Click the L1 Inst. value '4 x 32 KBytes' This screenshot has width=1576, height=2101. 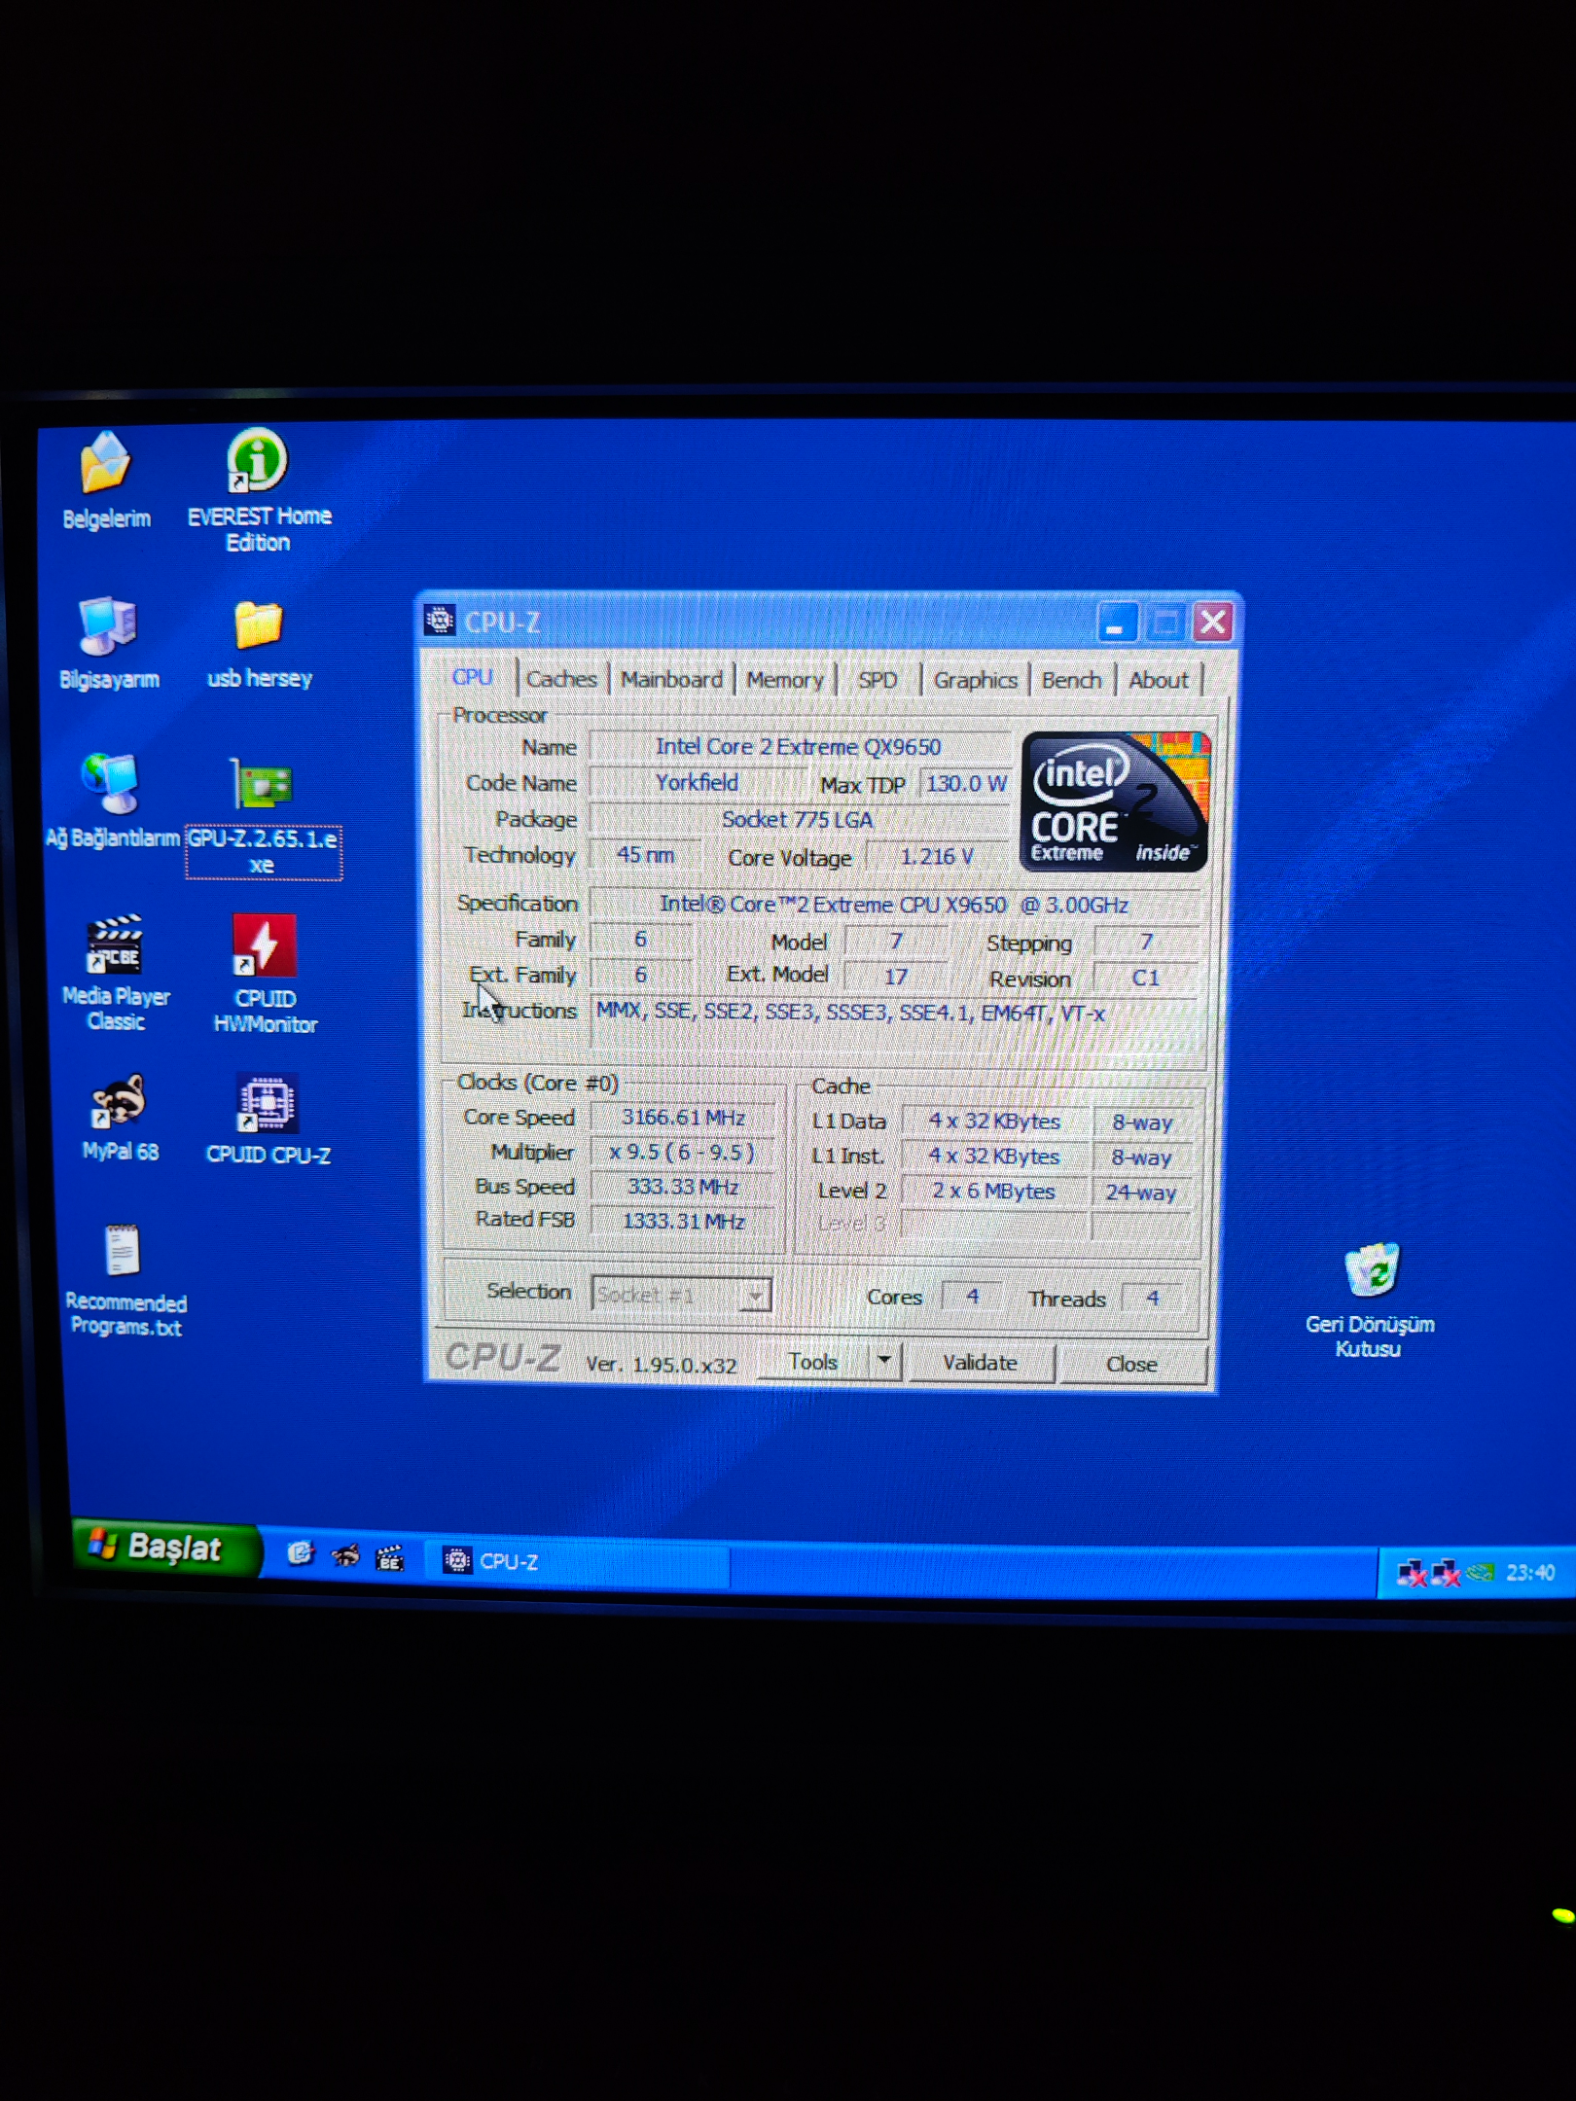993,1156
